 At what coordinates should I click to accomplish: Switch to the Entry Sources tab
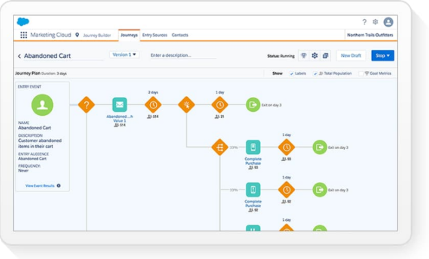pos(155,35)
